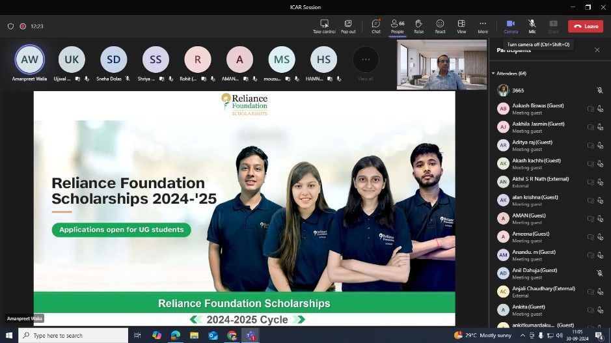This screenshot has height=343, width=611.
Task: Leave the meeting
Action: (586, 26)
